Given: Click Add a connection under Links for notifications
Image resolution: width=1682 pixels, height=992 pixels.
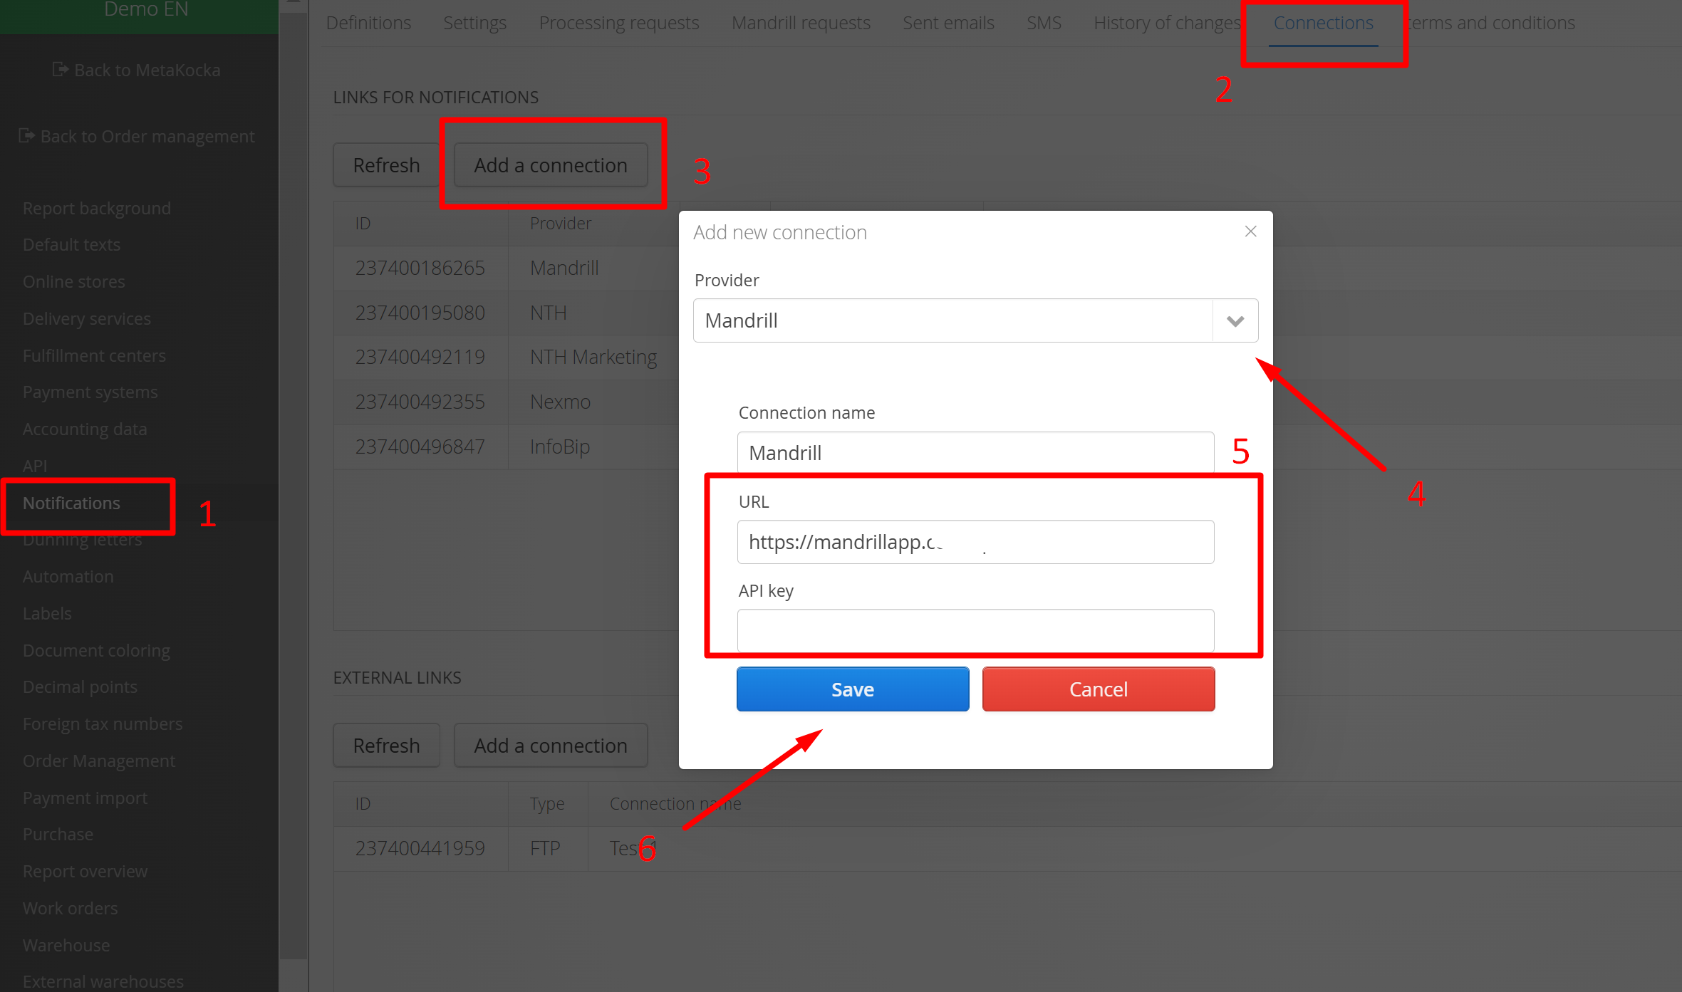Looking at the screenshot, I should pos(551,165).
